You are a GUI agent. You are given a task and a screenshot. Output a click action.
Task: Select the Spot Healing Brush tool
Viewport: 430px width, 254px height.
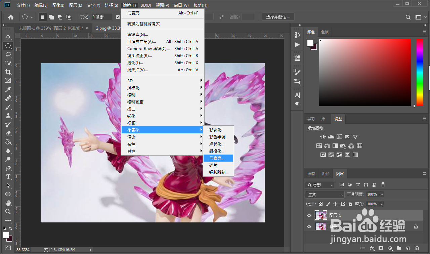point(8,98)
